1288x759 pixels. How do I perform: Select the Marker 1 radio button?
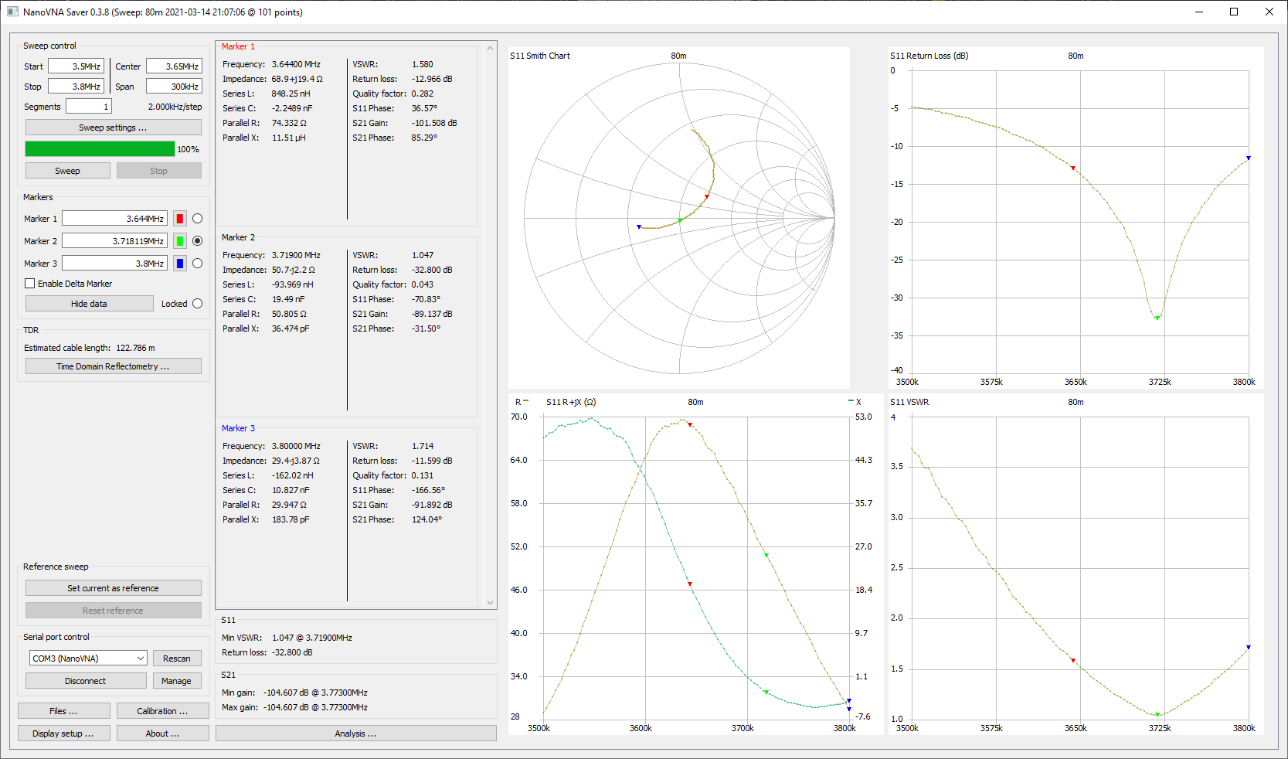pyautogui.click(x=197, y=219)
